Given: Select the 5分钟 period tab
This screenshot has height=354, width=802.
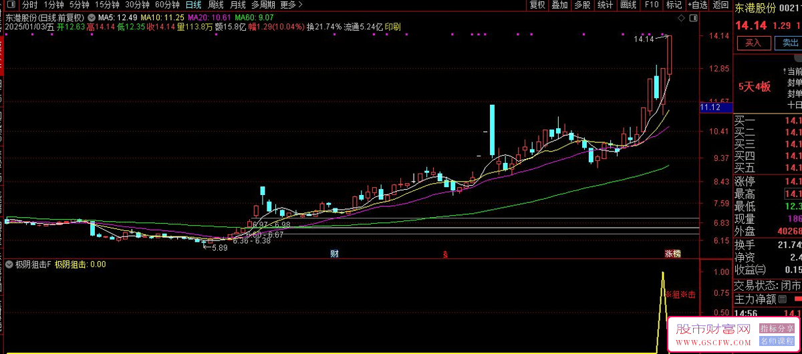Looking at the screenshot, I should pyautogui.click(x=80, y=5).
